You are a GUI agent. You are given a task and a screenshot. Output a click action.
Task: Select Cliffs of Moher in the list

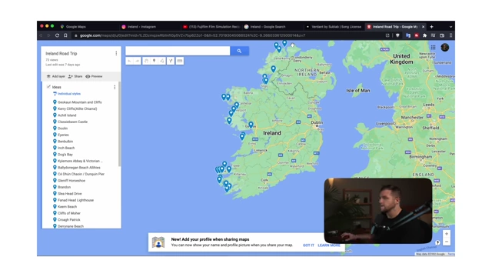69,213
